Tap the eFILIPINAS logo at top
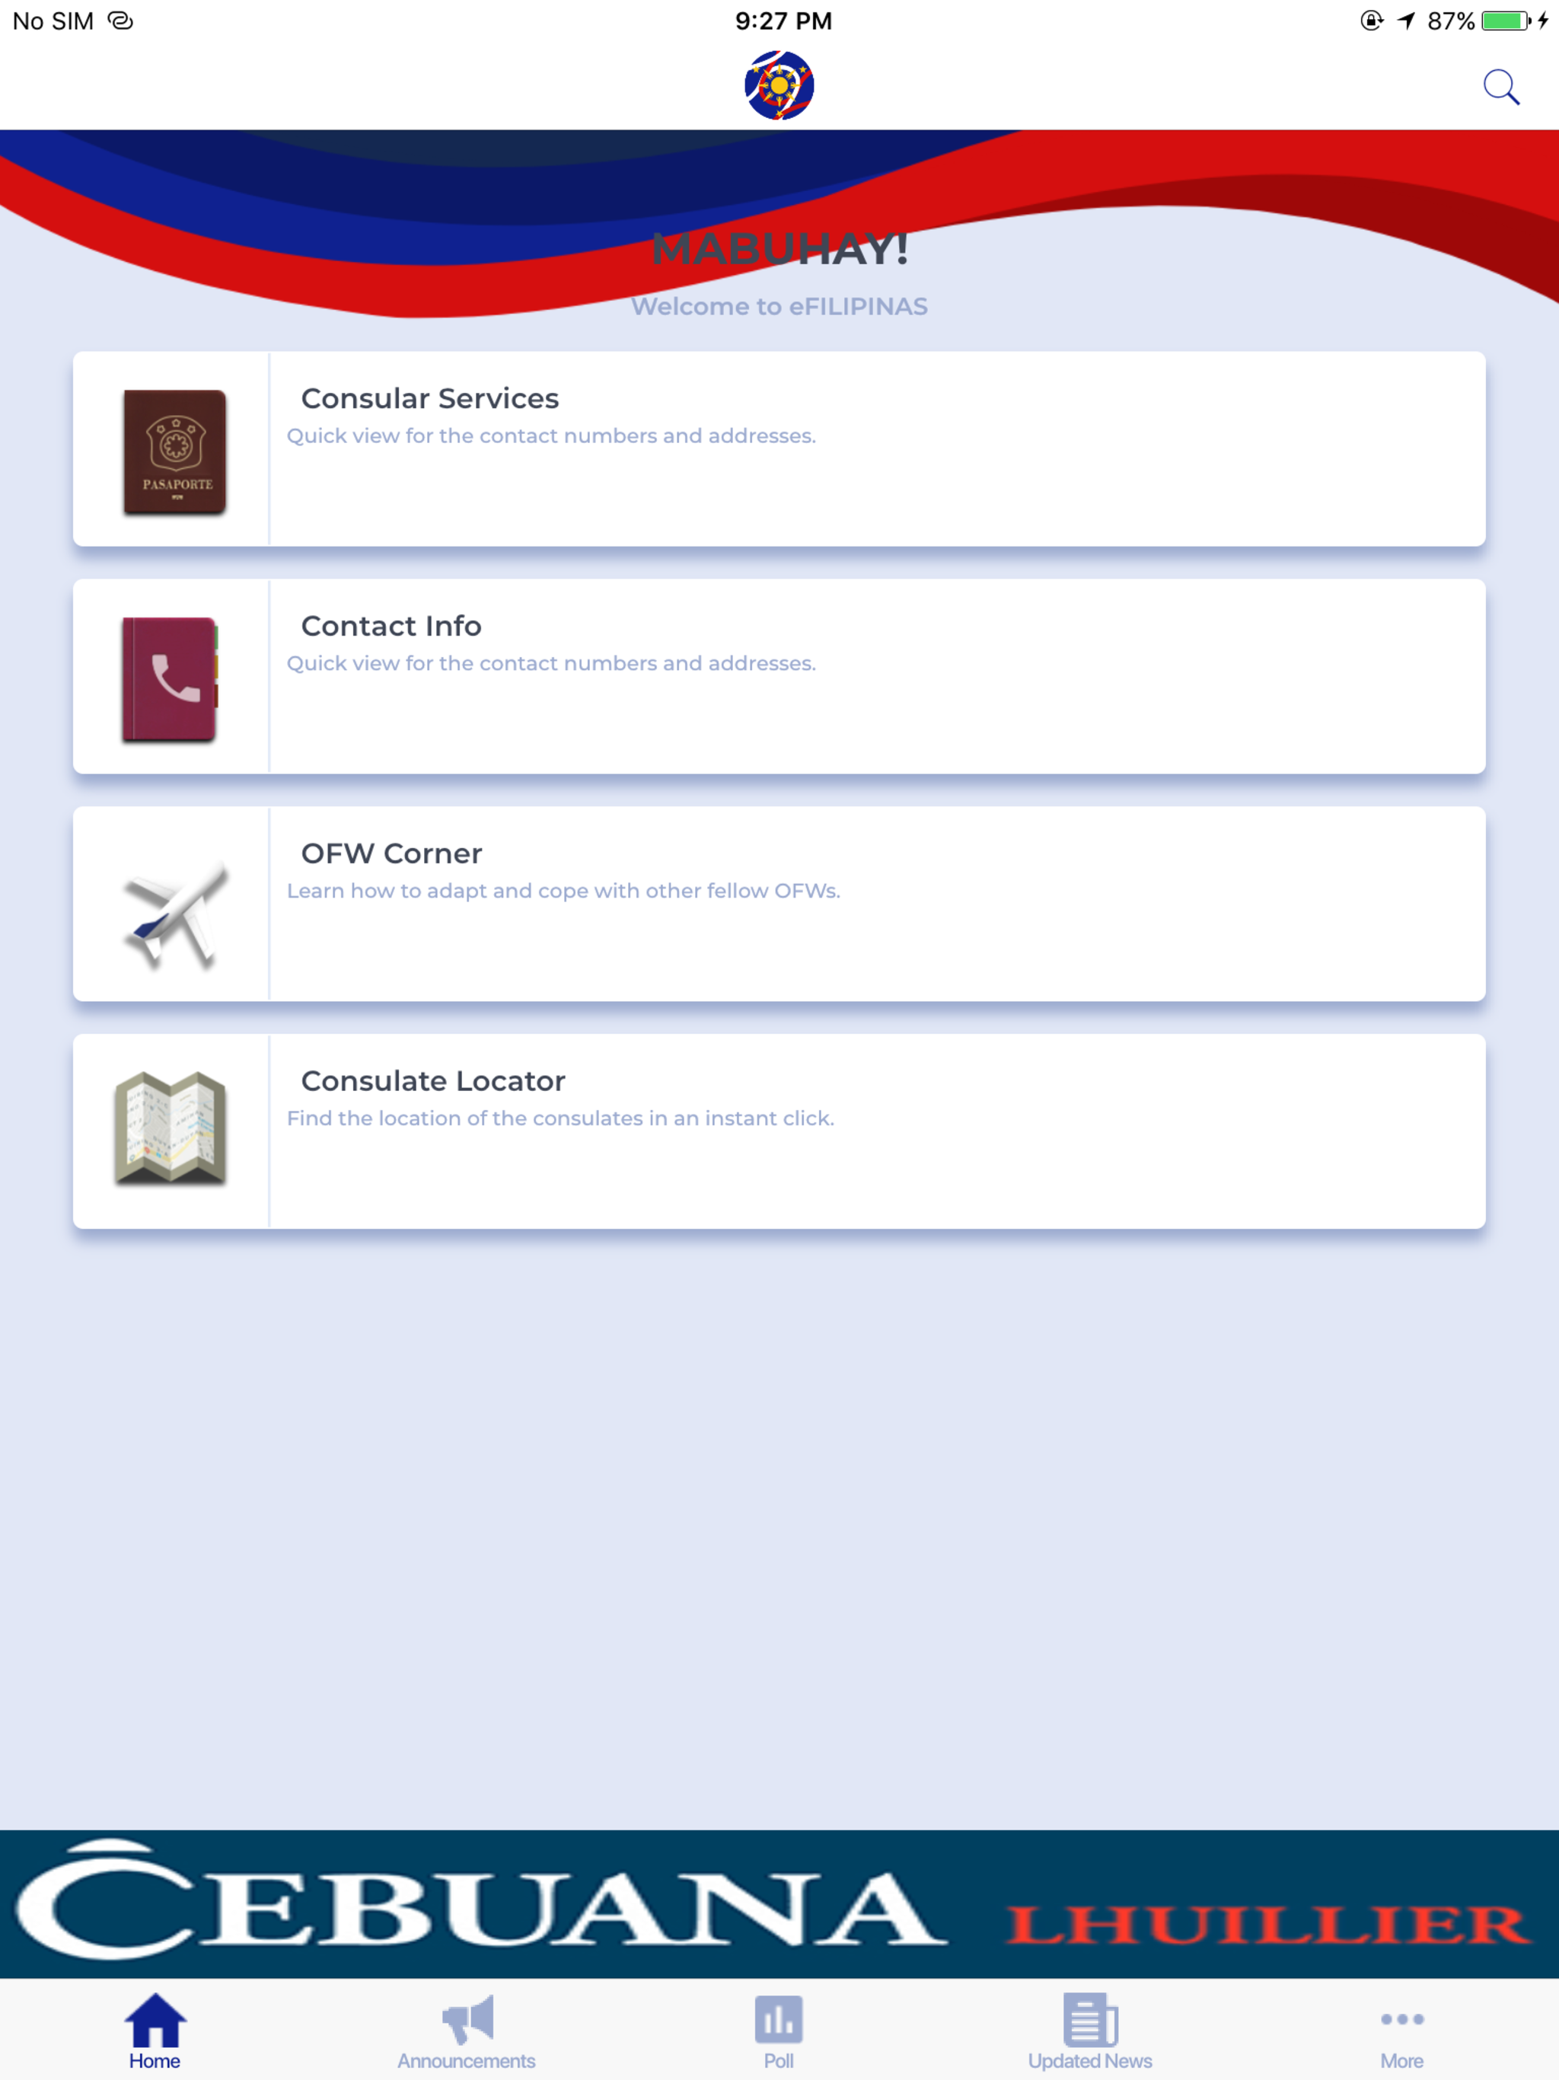 pos(779,85)
